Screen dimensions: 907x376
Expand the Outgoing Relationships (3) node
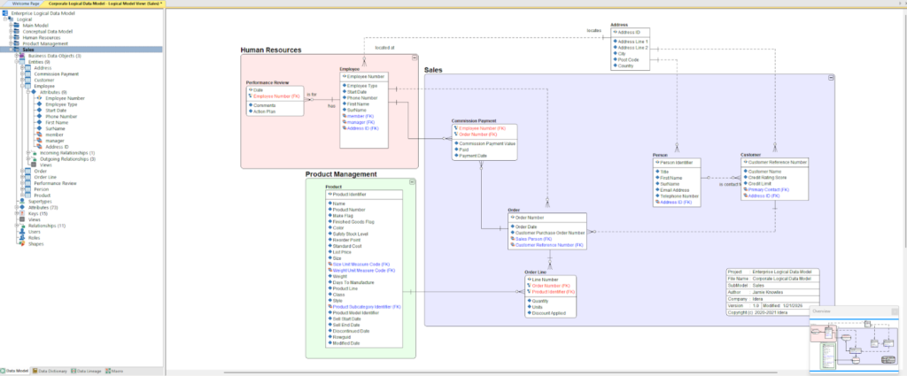[x=27, y=159]
